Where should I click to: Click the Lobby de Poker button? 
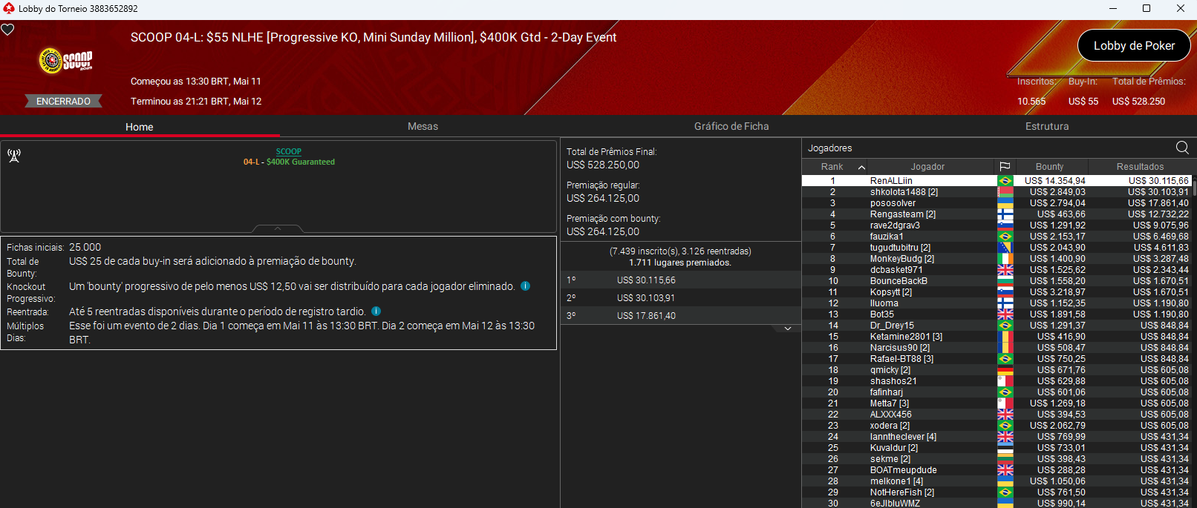[x=1134, y=46]
